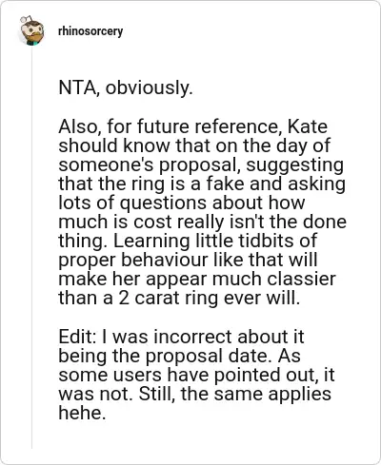The image size is (381, 465).
Task: Click the 'Edit:' label in the comment
Action: (77, 337)
